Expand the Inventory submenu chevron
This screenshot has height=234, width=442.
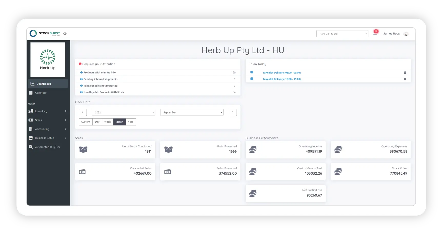pos(66,111)
